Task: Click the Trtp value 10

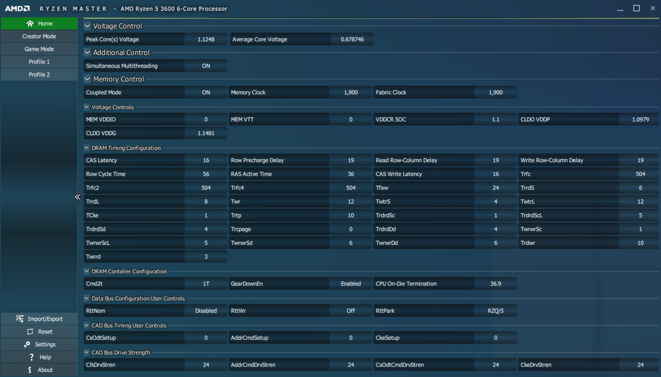Action: 351,215
